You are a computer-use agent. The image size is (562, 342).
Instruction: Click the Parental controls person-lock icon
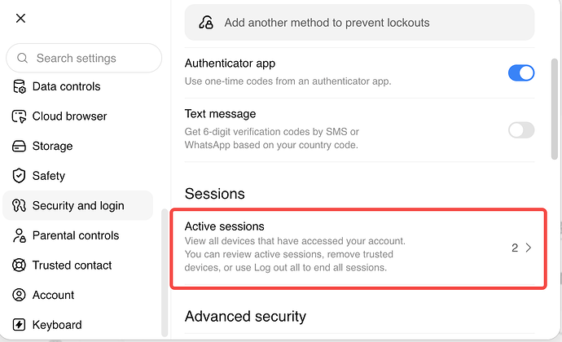[19, 235]
